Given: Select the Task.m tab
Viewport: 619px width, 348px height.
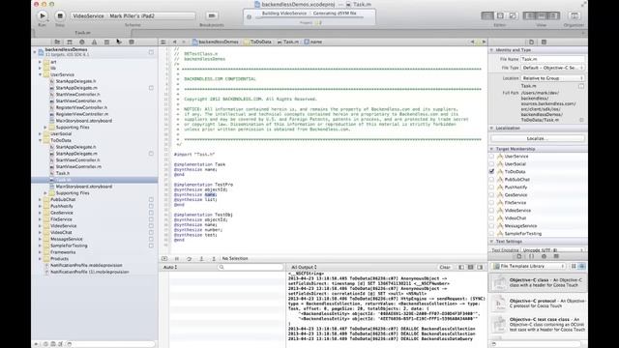Looking at the screenshot, I should pos(82,33).
